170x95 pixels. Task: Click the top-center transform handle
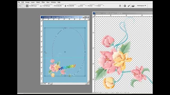(x=65, y=28)
